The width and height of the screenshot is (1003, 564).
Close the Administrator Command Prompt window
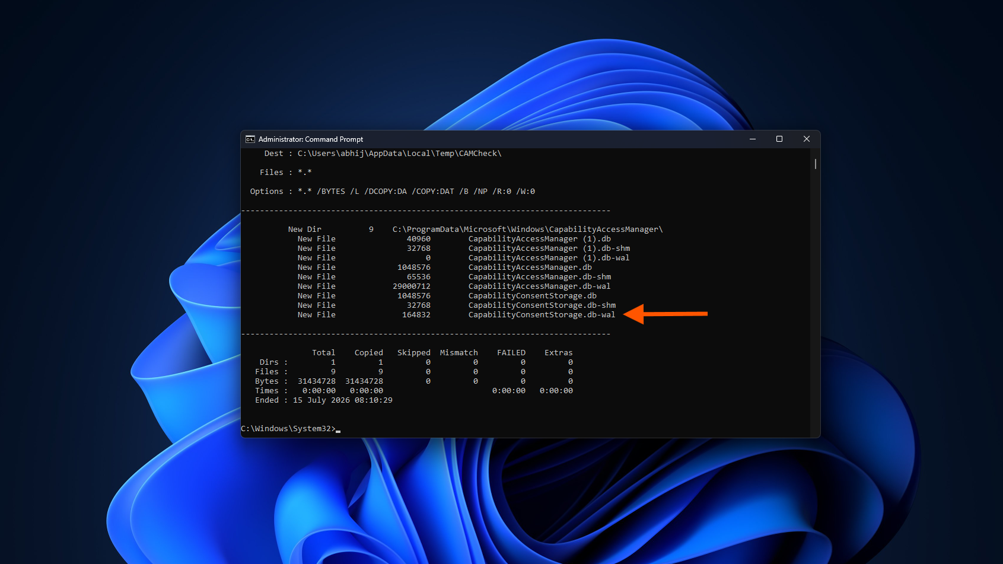click(807, 139)
